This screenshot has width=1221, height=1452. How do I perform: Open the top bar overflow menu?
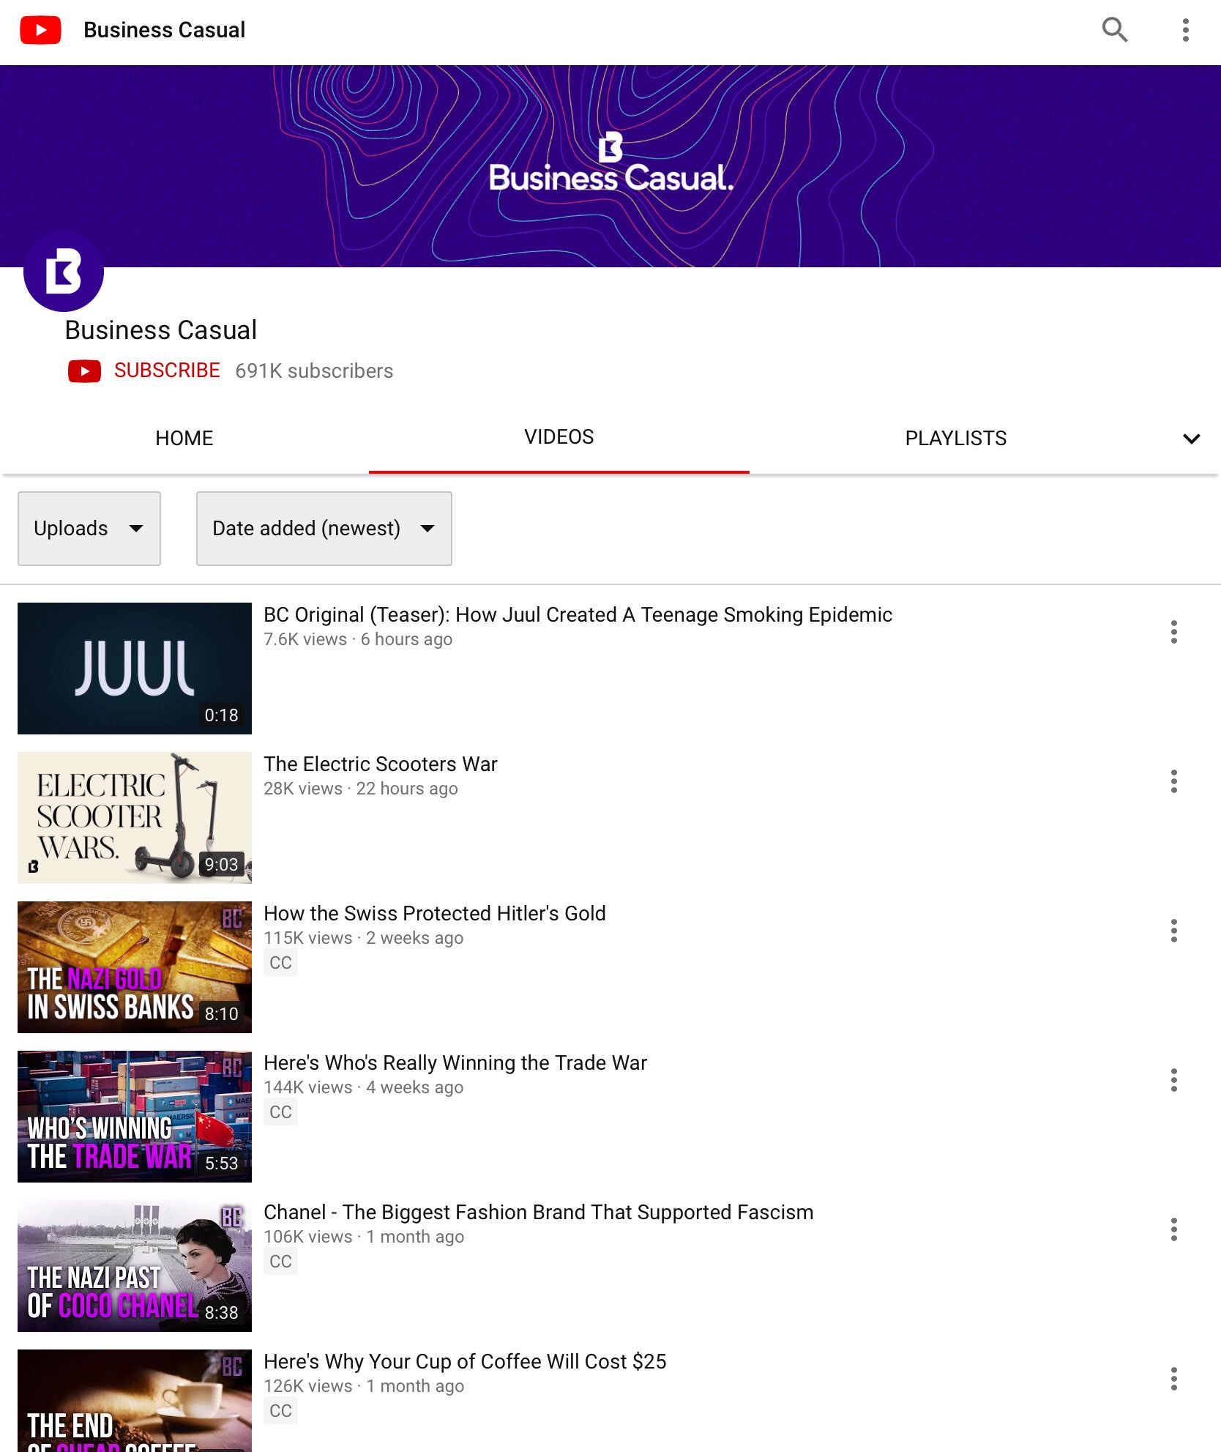pos(1185,30)
